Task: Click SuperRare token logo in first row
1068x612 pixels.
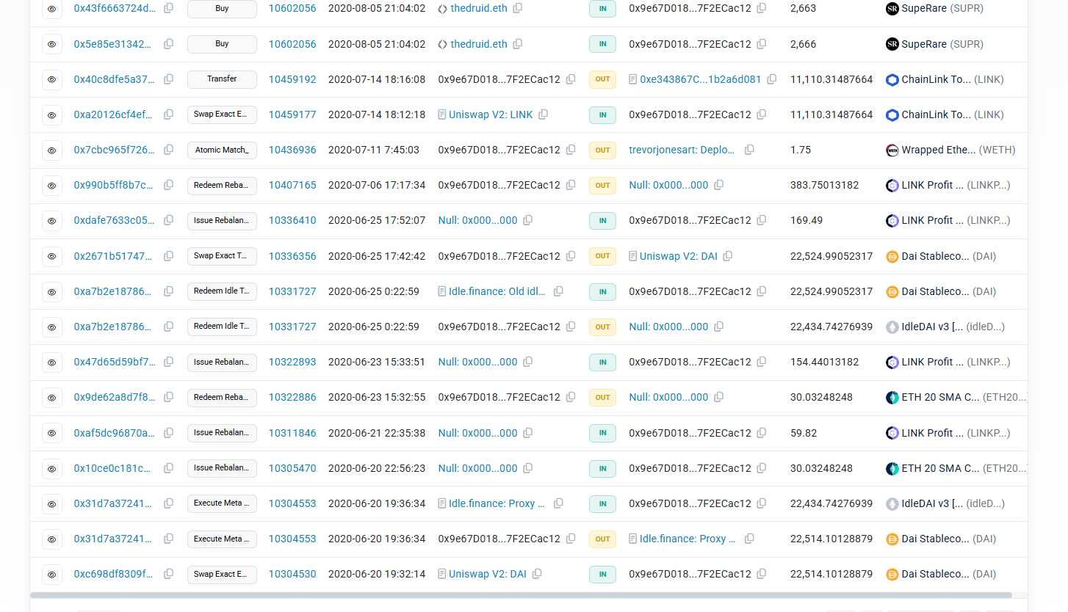Action: point(892,9)
